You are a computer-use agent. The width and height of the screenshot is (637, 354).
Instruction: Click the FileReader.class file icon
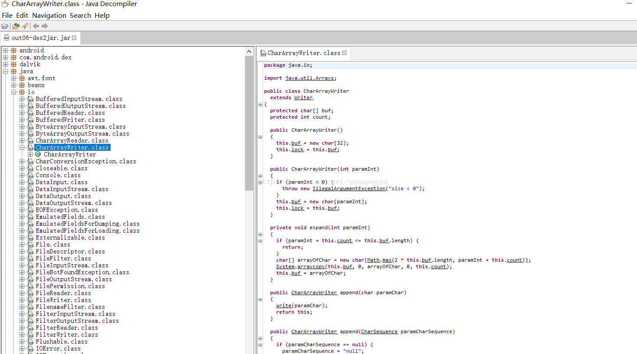pos(30,293)
